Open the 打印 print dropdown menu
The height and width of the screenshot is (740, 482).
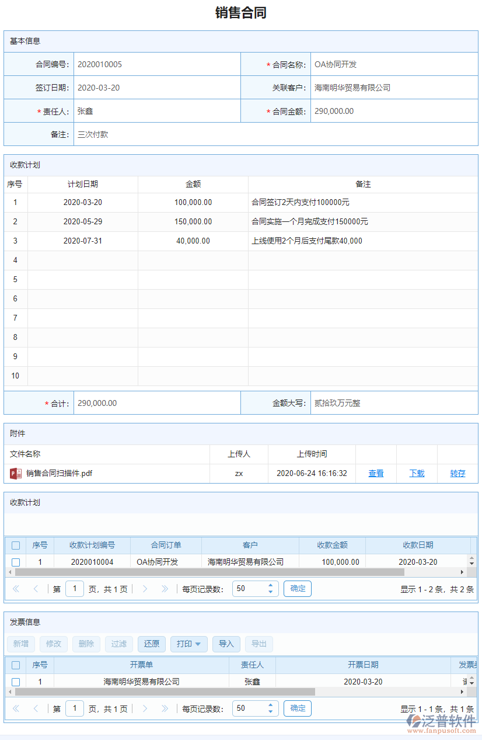pyautogui.click(x=188, y=644)
